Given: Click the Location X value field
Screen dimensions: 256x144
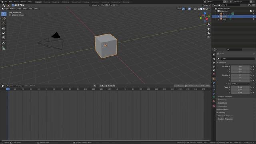Looking at the screenshot, I should (240, 67).
